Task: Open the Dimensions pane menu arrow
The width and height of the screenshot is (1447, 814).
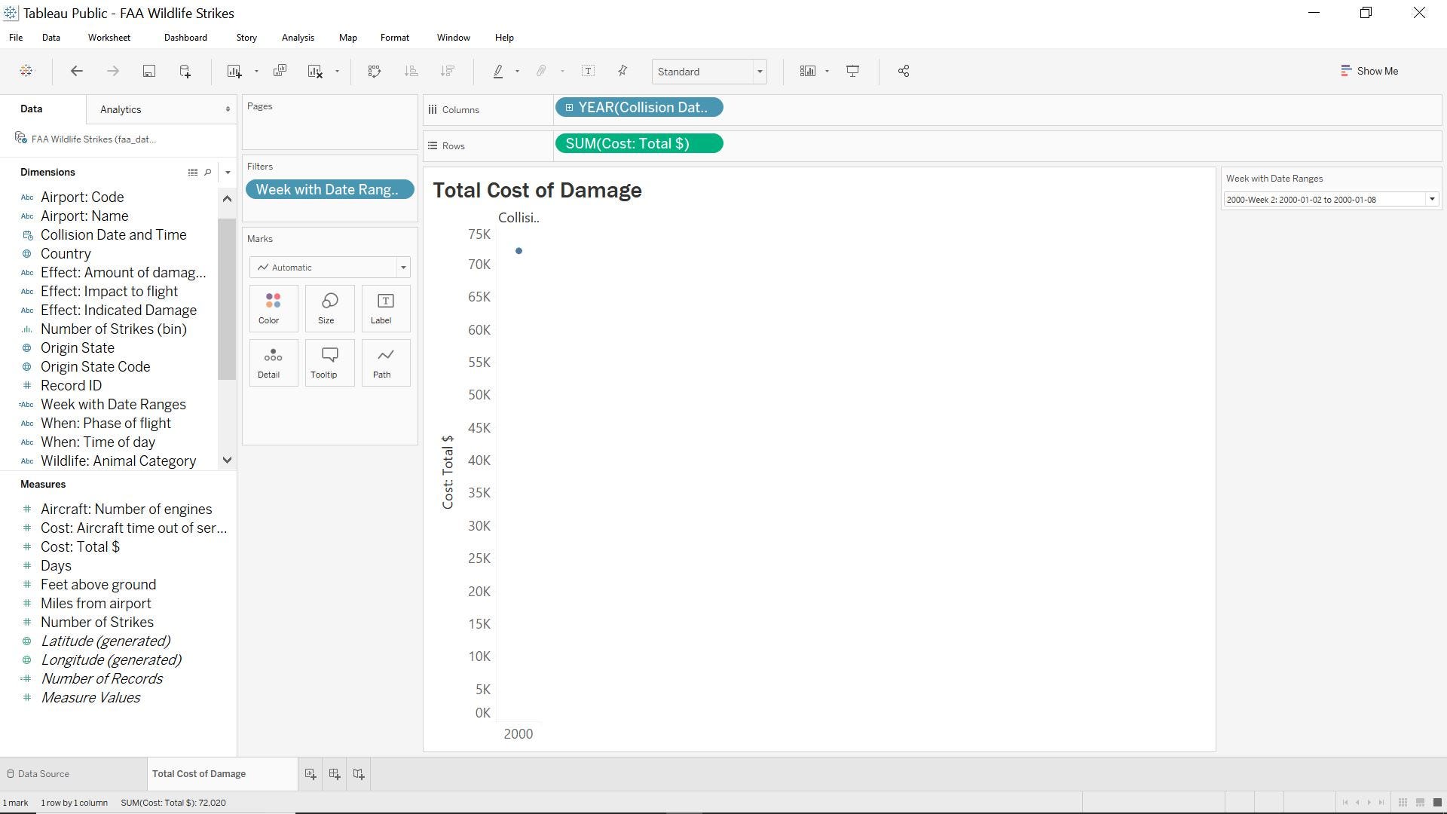Action: pos(228,173)
